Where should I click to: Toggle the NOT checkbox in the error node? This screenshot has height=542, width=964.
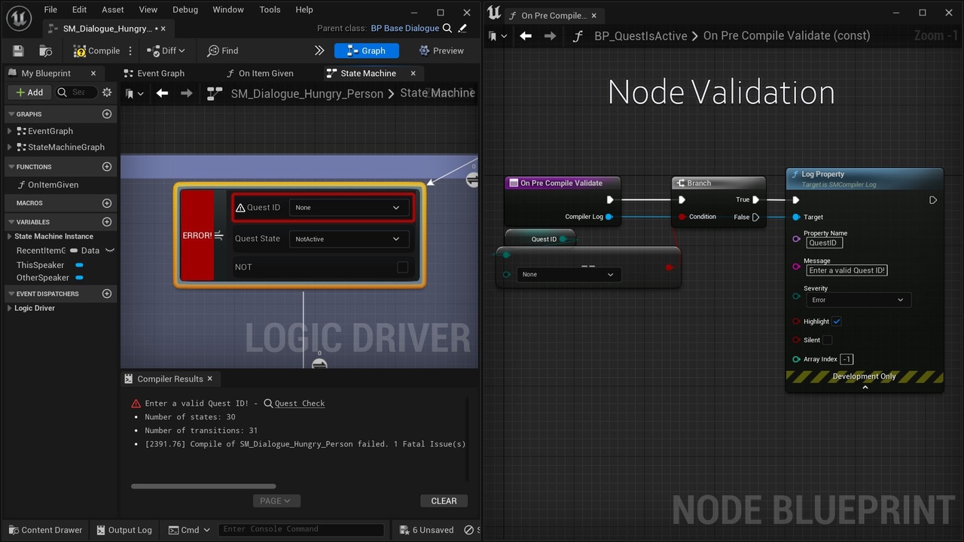click(x=402, y=266)
